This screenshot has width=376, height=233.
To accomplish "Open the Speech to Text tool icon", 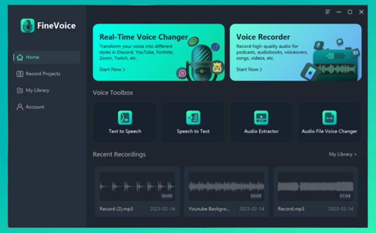I will pyautogui.click(x=193, y=118).
